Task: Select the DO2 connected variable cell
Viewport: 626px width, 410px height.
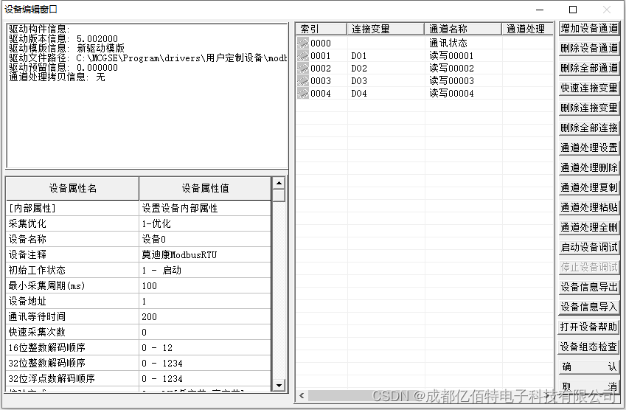Action: (386, 69)
